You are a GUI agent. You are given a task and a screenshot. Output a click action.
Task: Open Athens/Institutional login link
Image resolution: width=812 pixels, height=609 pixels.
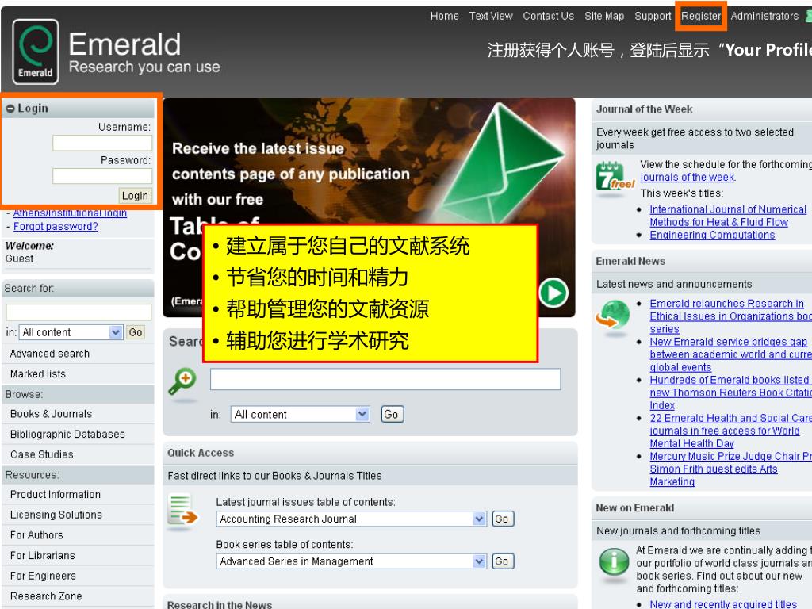click(70, 213)
